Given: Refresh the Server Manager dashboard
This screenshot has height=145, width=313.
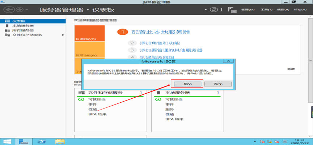Looking at the screenshot, I should click(214, 10).
